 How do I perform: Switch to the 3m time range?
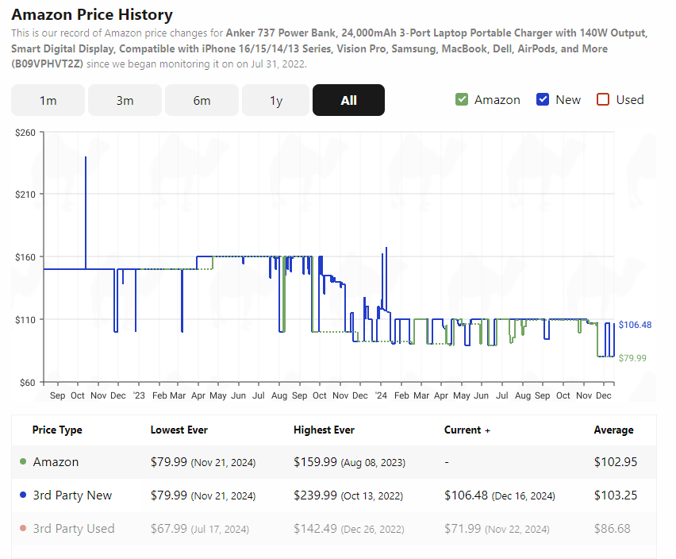tap(125, 100)
